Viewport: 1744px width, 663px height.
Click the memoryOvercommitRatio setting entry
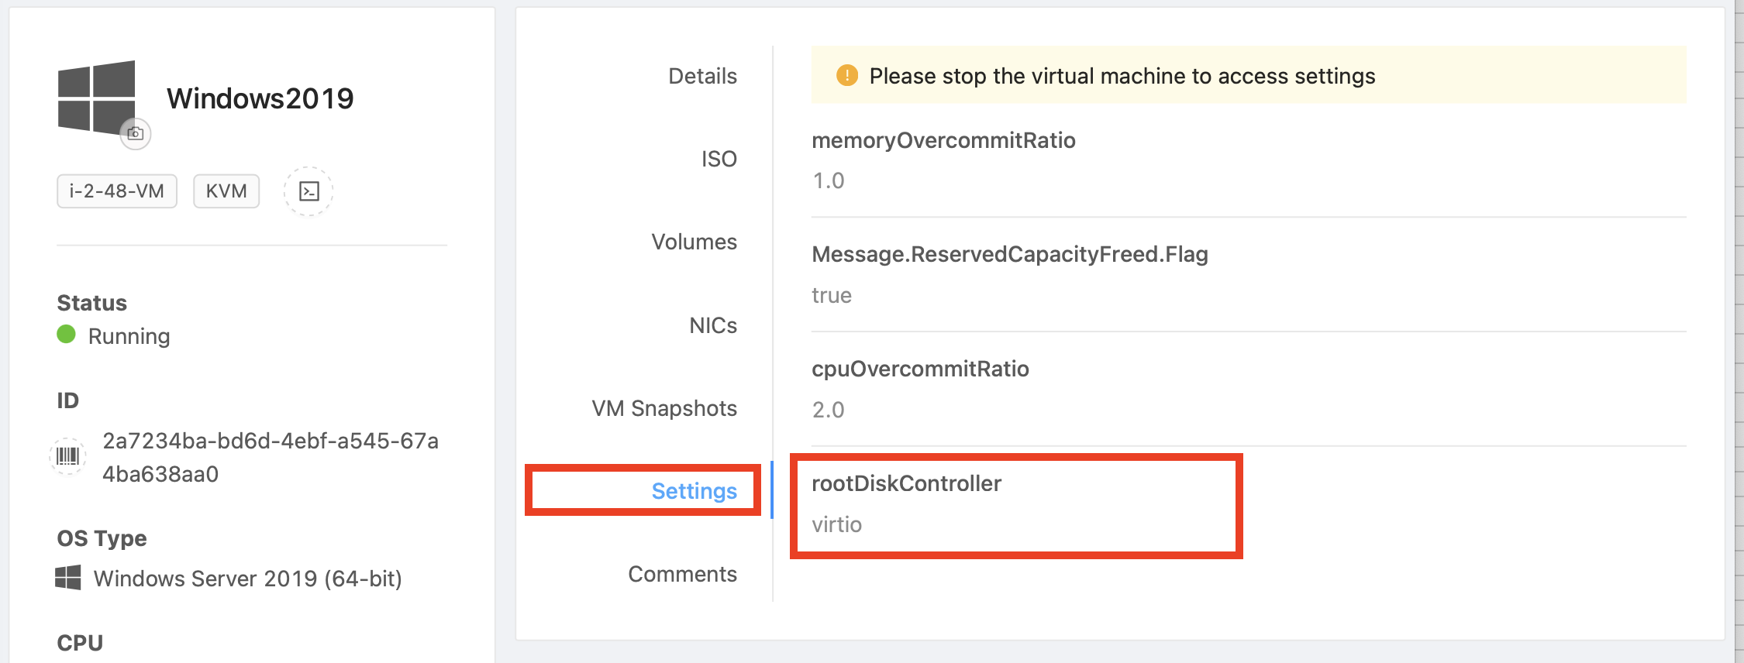click(x=943, y=141)
